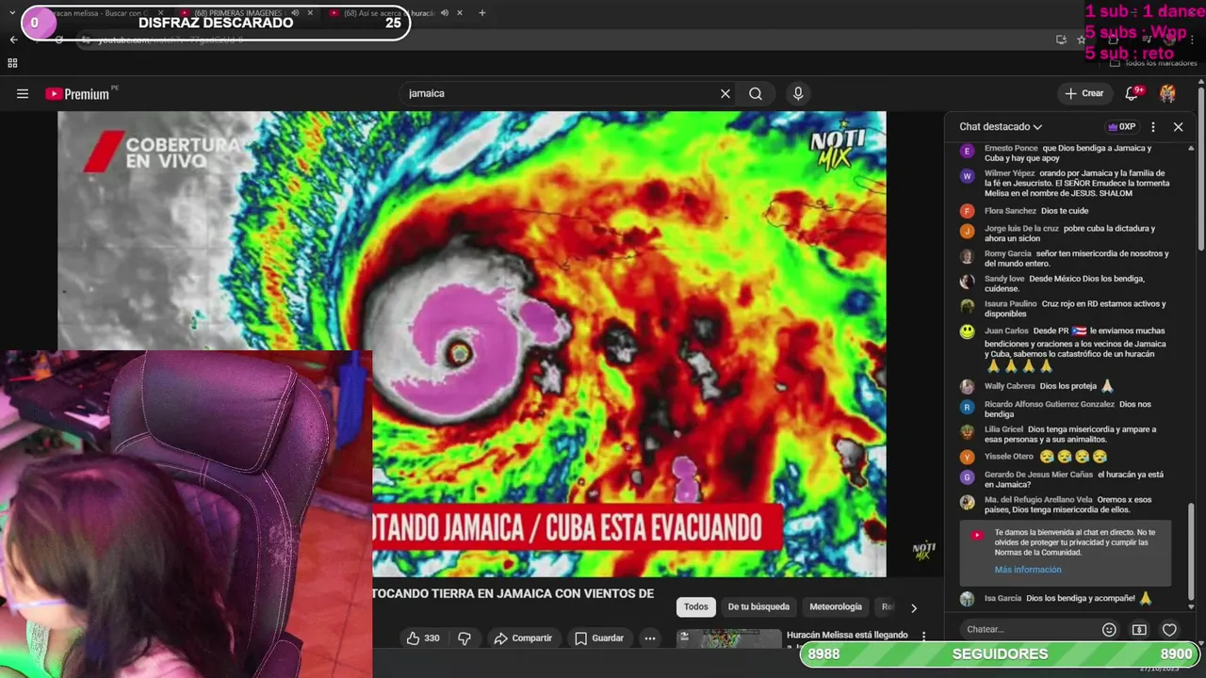1206x678 pixels.
Task: Open Todos los marcadores folder
Action: coord(1154,63)
